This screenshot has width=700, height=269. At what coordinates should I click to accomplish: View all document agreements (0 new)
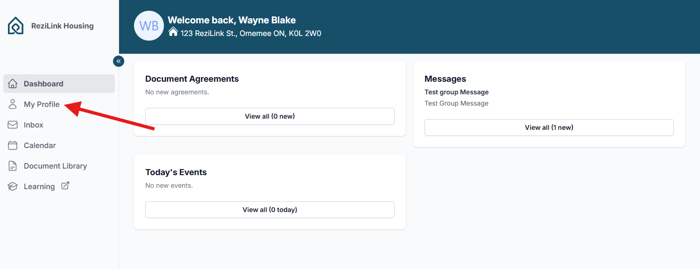[x=269, y=116]
